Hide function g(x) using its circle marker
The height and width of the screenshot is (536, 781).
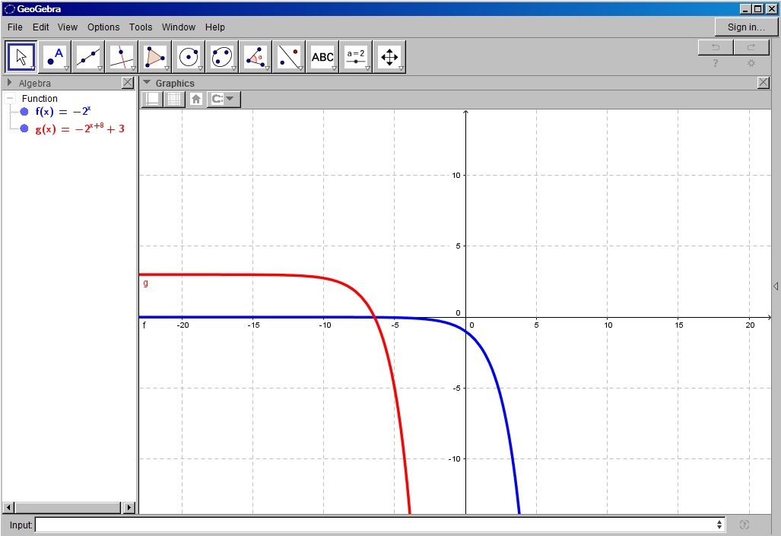pos(24,129)
